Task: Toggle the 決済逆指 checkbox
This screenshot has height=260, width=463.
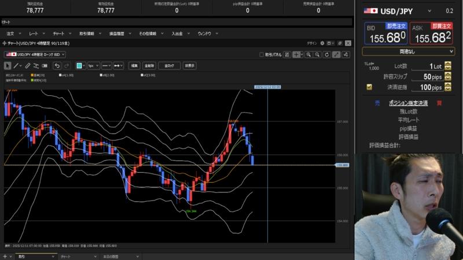Action: 369,87
